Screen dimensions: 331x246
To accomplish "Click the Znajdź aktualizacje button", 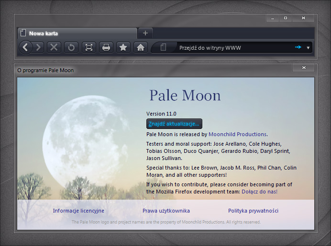I will coord(174,124).
